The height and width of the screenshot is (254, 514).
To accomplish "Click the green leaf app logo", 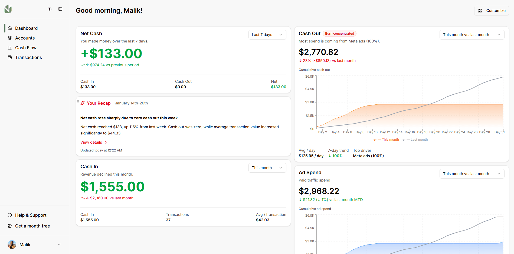I will coord(8,9).
